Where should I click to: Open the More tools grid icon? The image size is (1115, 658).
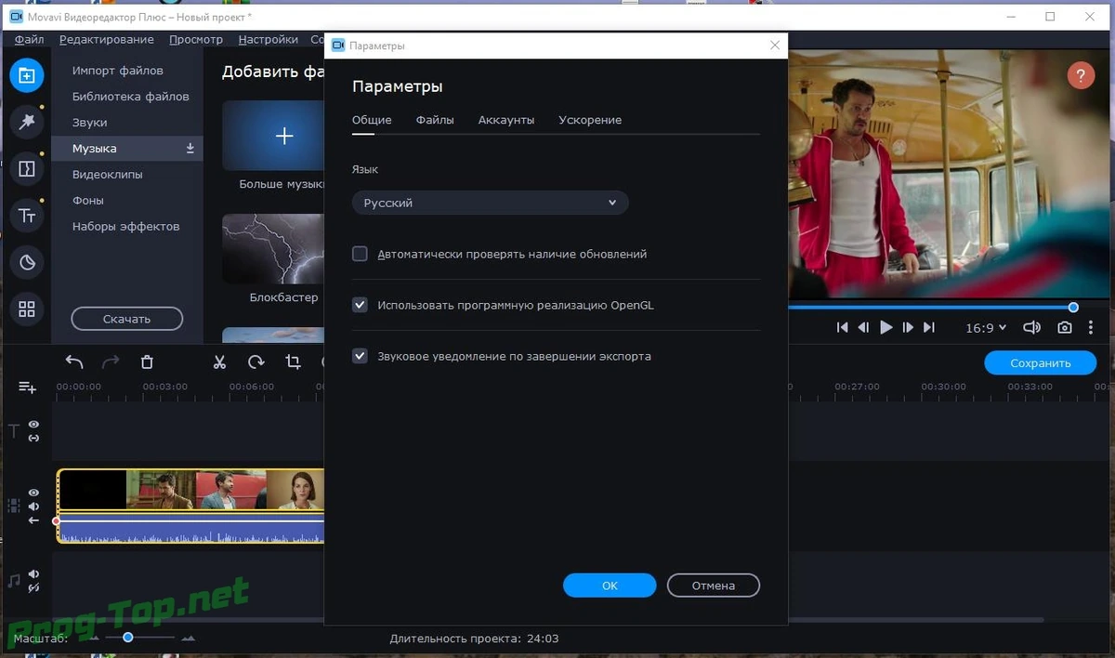pyautogui.click(x=27, y=309)
